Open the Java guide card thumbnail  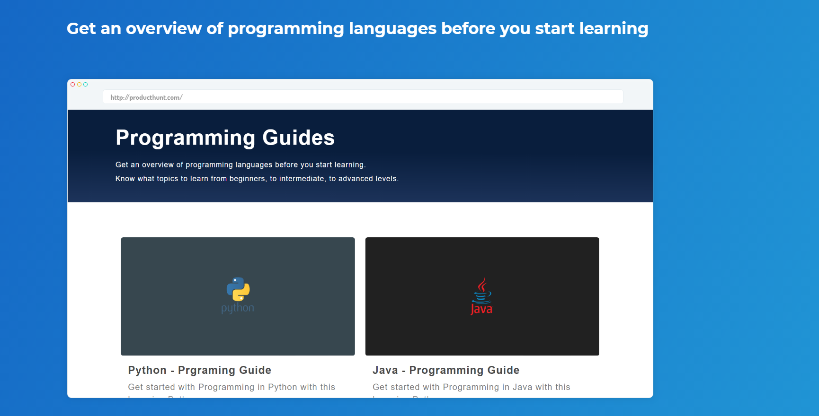(482, 296)
